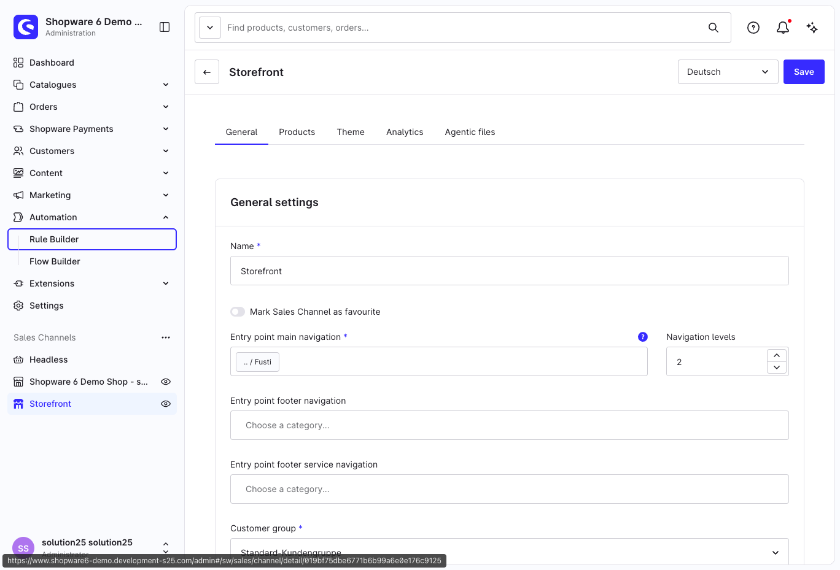Go back with the arrow button

[207, 72]
